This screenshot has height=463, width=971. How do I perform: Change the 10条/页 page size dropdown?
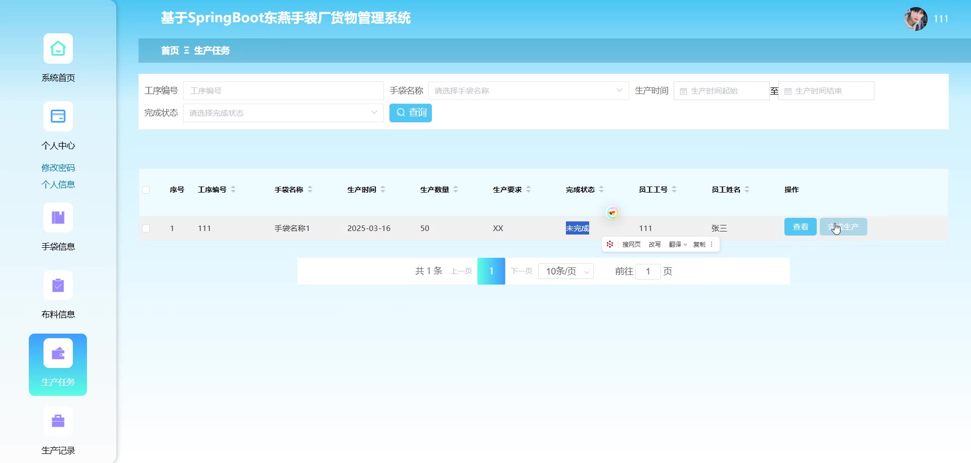point(566,271)
